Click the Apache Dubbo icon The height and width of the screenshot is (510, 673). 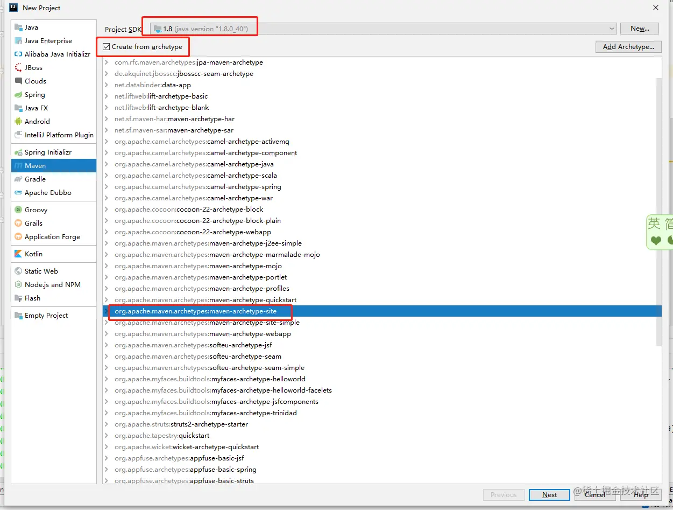[18, 193]
